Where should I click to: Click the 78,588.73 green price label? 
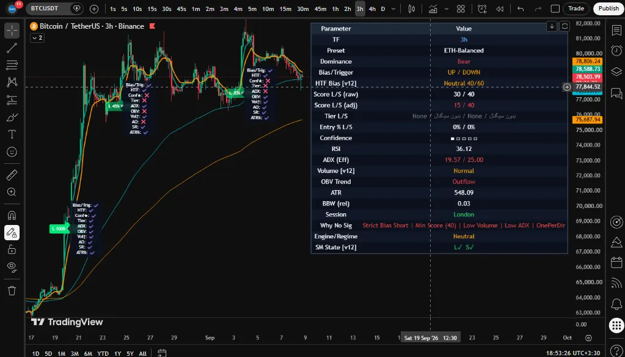[587, 69]
